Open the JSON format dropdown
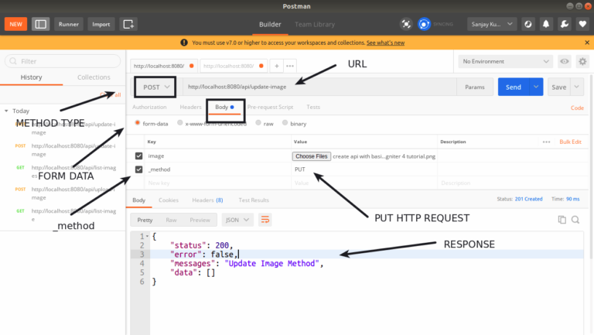This screenshot has width=594, height=335. [x=237, y=220]
